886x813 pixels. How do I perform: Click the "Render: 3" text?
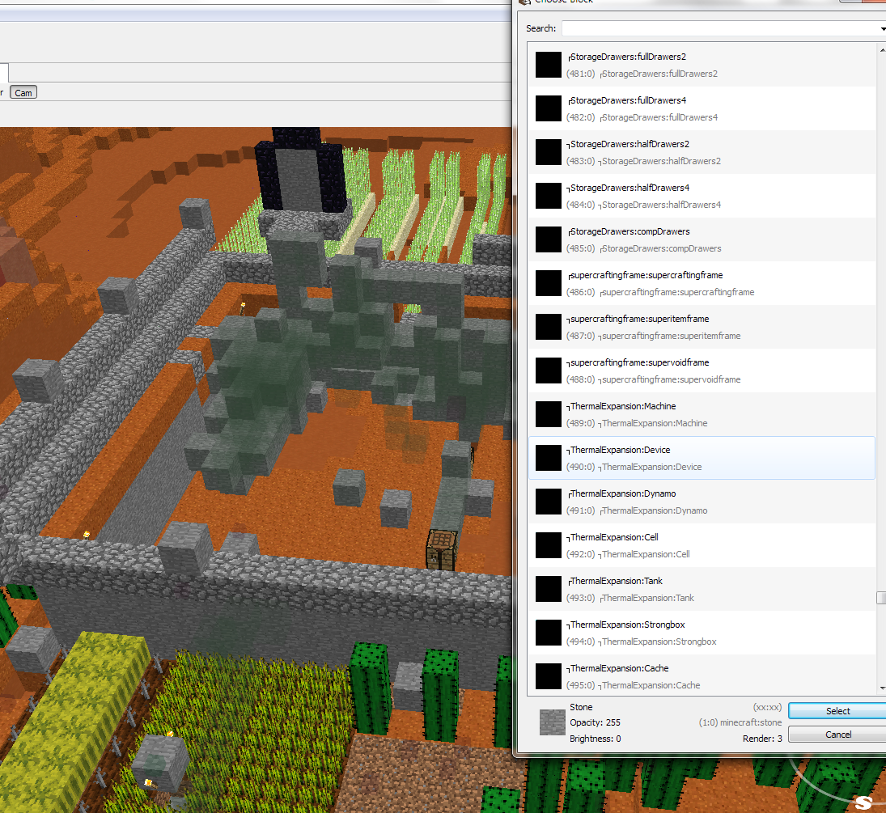(x=762, y=739)
